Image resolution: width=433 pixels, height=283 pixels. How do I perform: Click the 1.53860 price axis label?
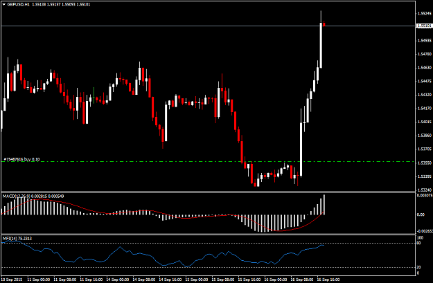click(425, 136)
